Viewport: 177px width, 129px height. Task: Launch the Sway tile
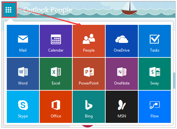click(x=155, y=74)
